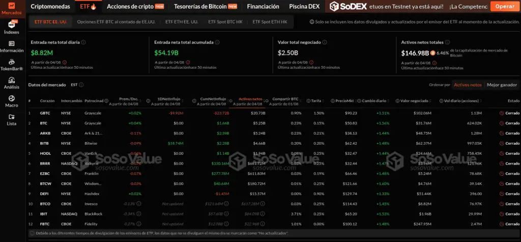Click red info icon under $8.82M date

coord(65,62)
